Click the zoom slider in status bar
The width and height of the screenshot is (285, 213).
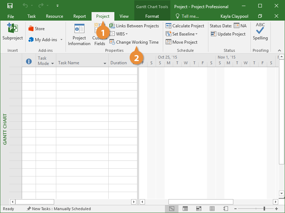point(264,209)
